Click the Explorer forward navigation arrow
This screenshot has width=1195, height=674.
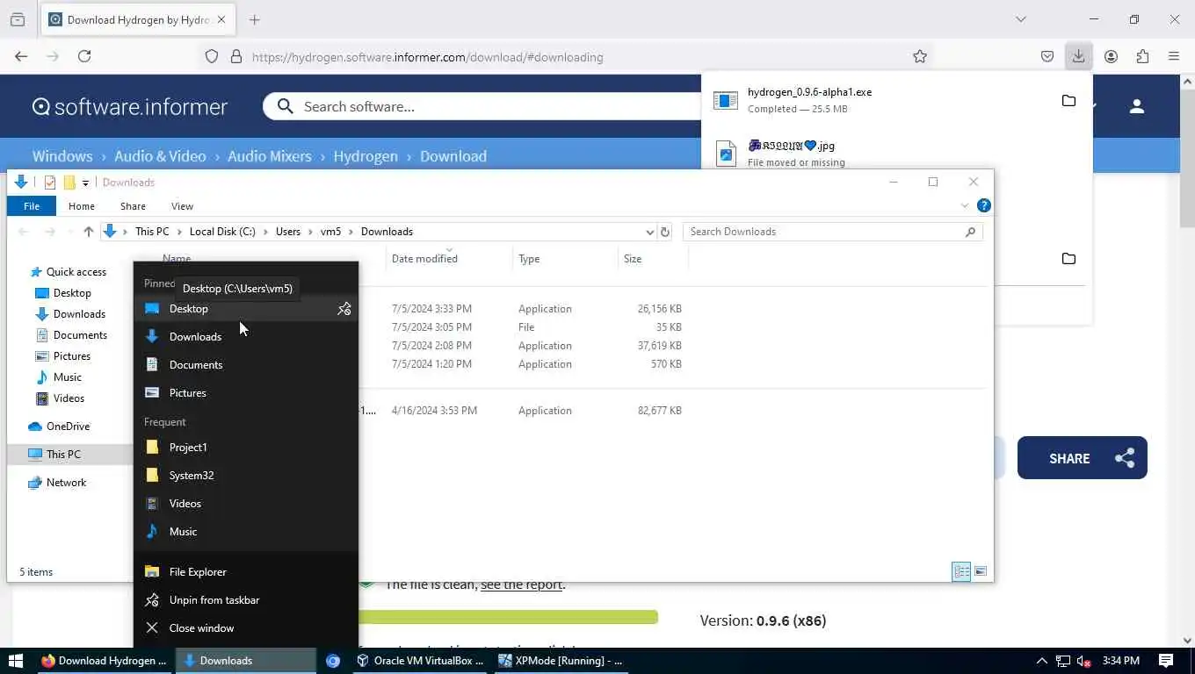point(50,232)
